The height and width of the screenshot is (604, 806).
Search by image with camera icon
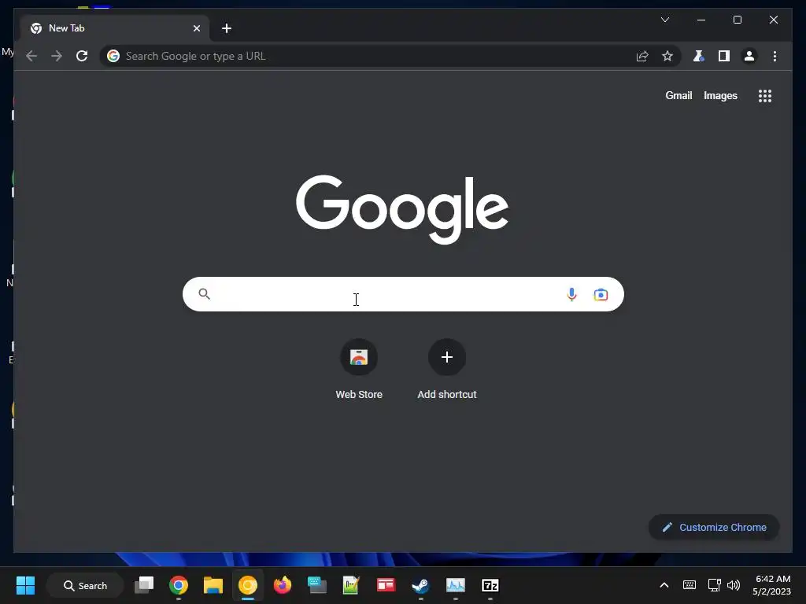pos(601,294)
